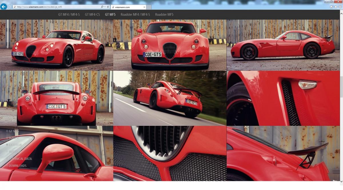Open the head-on front view photo
The height and width of the screenshot is (190, 343).
coord(170,45)
